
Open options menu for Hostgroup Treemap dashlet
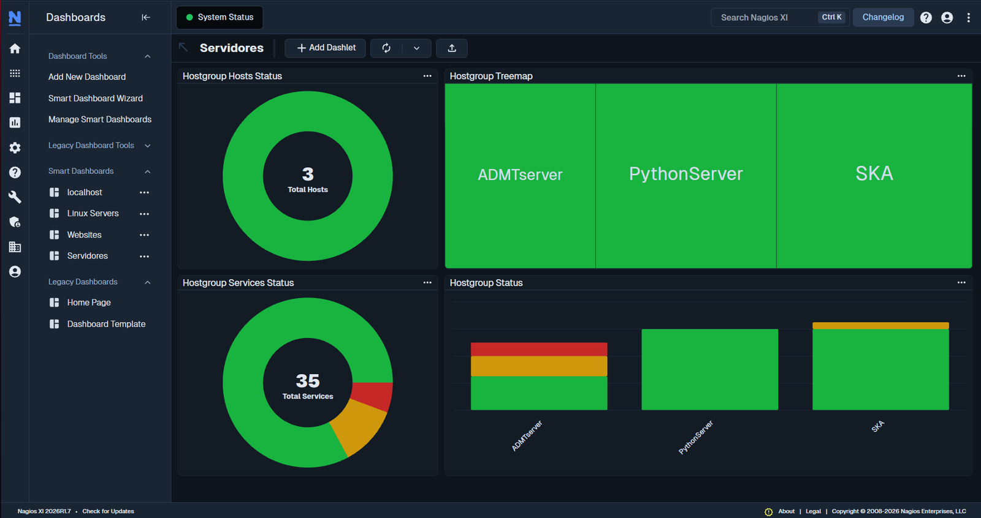point(961,76)
